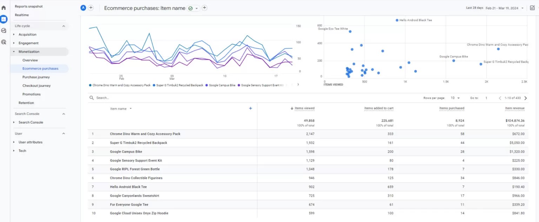Add a secondary dimension with the blue plus

[x=251, y=109]
